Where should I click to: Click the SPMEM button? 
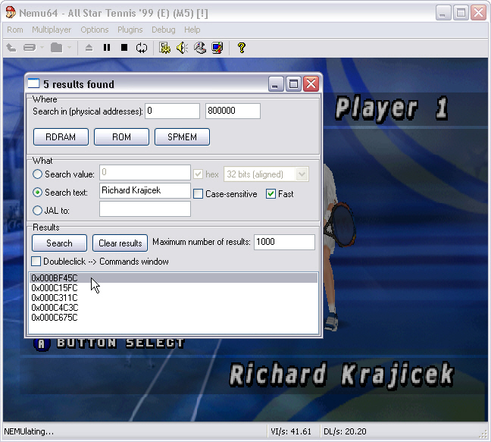[182, 137]
